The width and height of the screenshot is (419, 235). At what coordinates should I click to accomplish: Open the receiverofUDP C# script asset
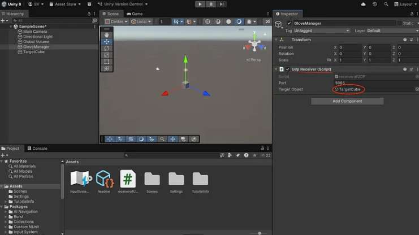(x=128, y=179)
